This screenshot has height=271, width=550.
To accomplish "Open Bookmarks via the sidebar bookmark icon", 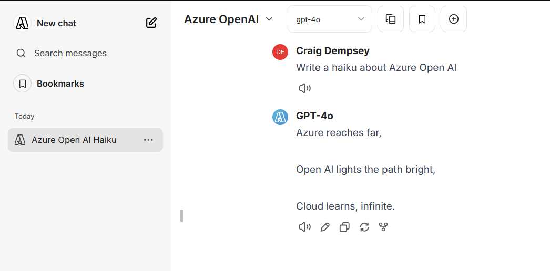I will pyautogui.click(x=23, y=84).
